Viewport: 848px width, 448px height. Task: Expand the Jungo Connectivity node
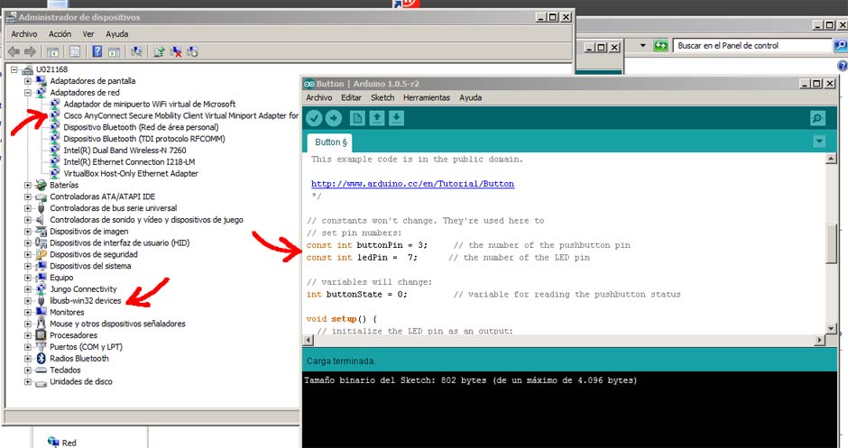tap(28, 289)
